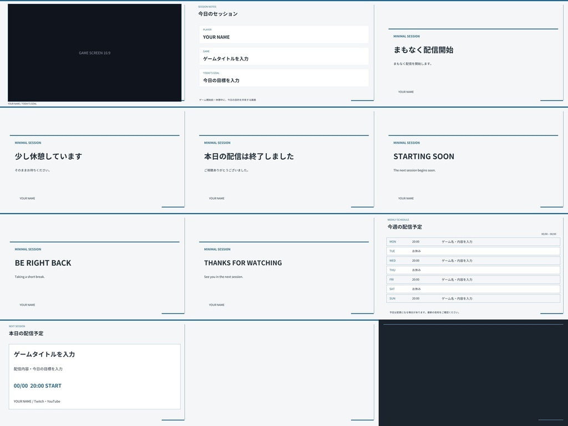The image size is (568, 426).
Task: Click the text そのままお待ちください。
Action: tap(32, 170)
